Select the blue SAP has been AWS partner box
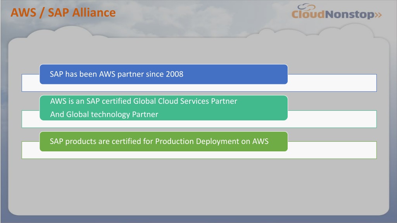 (164, 74)
